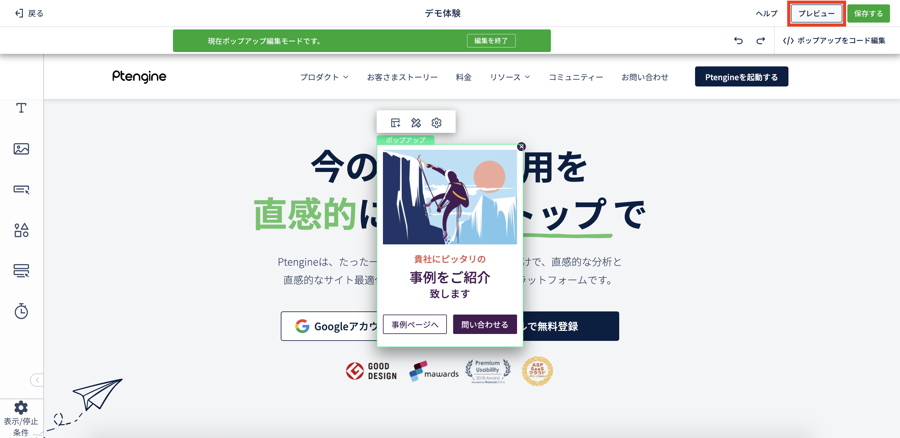Select the 事例をご紹介 popup heading text
Screen dimensions: 900x438
pos(450,277)
